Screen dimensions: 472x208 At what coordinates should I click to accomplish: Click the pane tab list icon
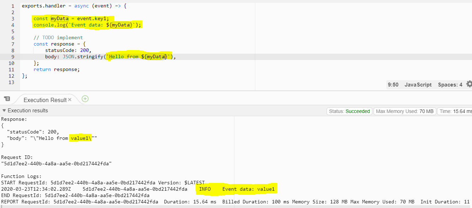[7, 99]
